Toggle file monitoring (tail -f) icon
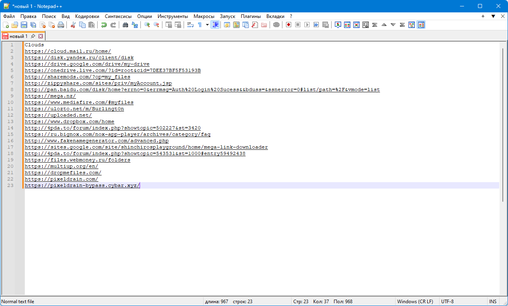The height and width of the screenshot is (306, 508). tap(276, 25)
